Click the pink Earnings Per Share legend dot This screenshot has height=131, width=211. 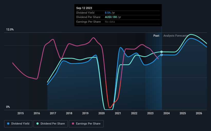click(x=73, y=124)
